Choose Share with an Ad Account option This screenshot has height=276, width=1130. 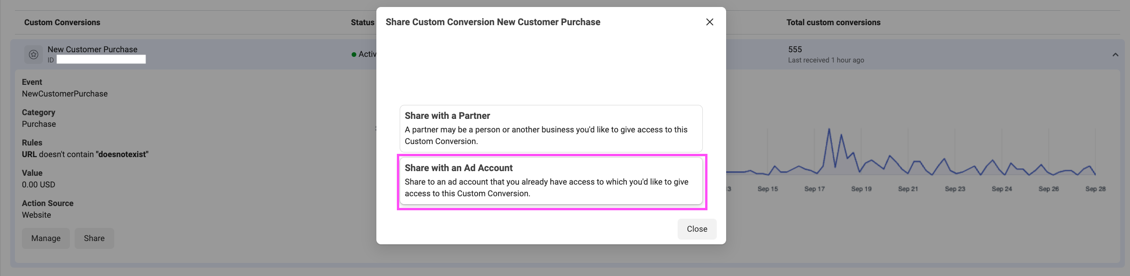(551, 180)
